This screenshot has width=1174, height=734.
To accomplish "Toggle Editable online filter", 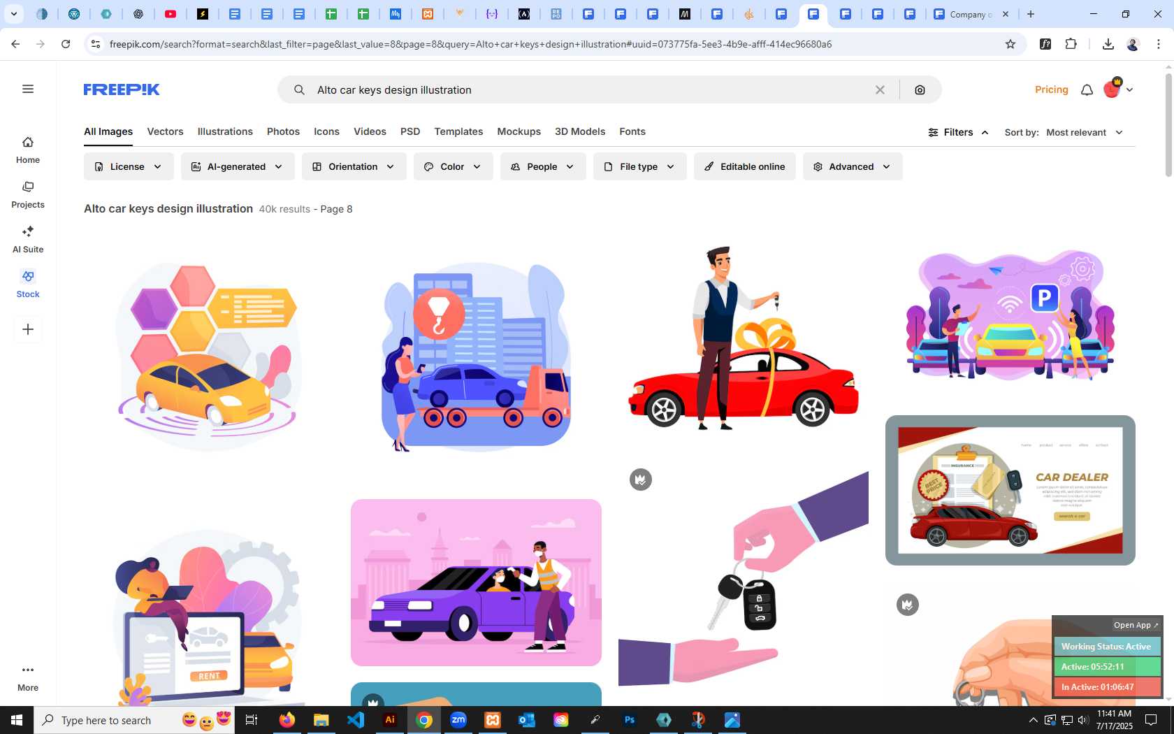I will pyautogui.click(x=744, y=166).
